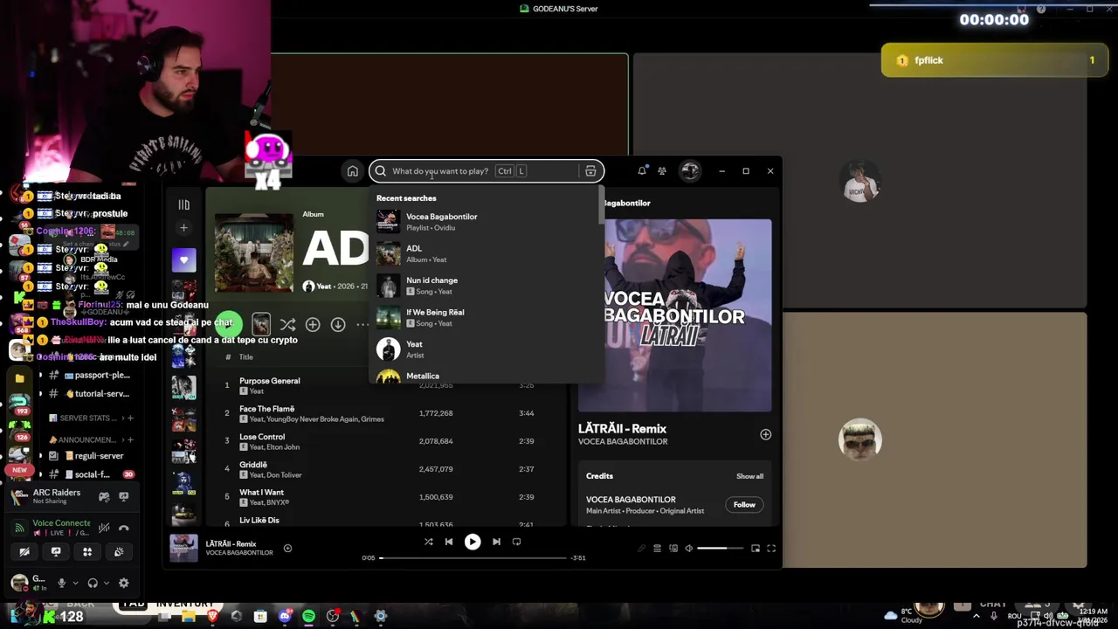1118x629 pixels.
Task: Skip to next track
Action: pyautogui.click(x=496, y=542)
